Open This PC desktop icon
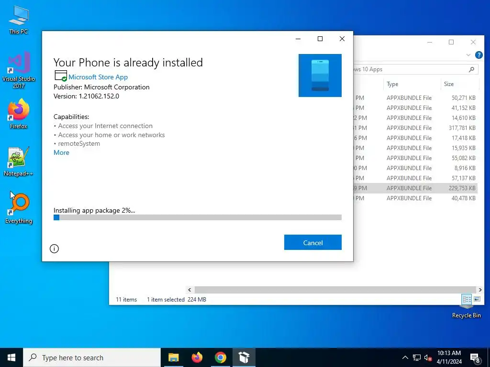The width and height of the screenshot is (490, 367). [x=19, y=20]
